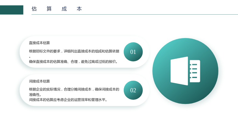Screen dimensions: 238x134
Task: Click the line starting 根据企业的实际情况
Action: pos(74,89)
